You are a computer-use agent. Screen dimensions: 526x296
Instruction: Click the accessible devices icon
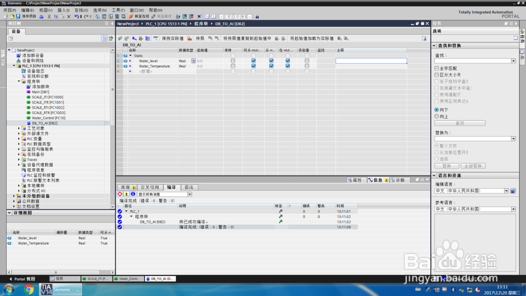coord(178,16)
